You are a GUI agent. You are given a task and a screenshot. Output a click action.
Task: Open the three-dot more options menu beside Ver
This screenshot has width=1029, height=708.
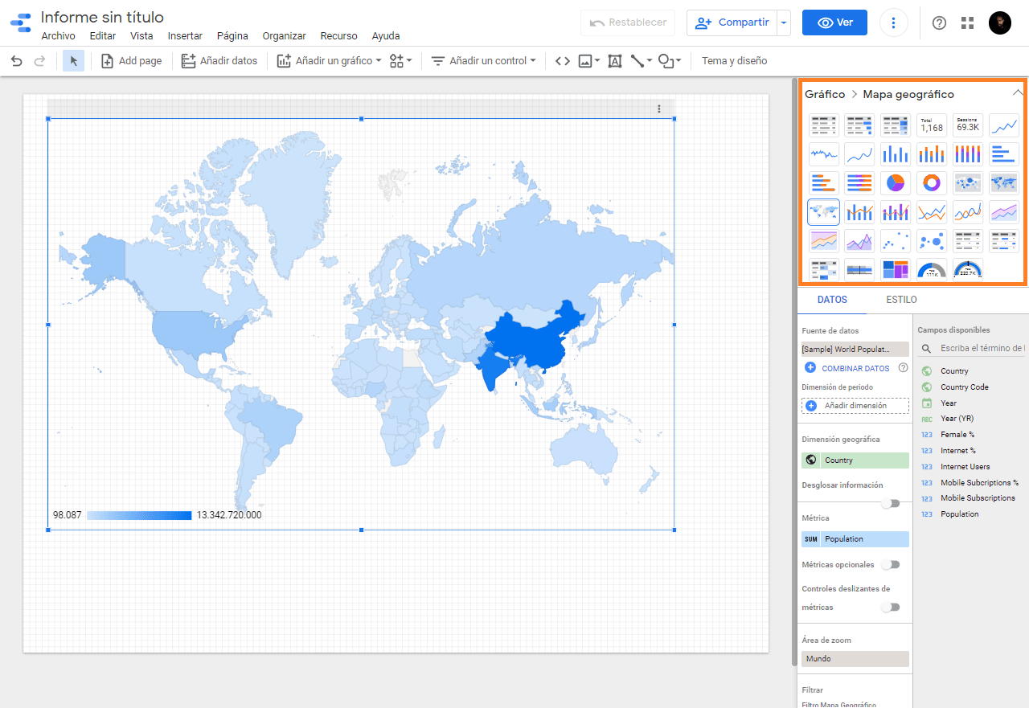[x=894, y=23]
